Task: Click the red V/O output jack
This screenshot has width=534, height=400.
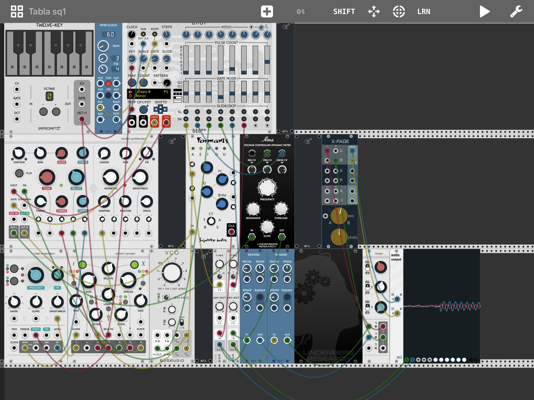Action: [166, 123]
